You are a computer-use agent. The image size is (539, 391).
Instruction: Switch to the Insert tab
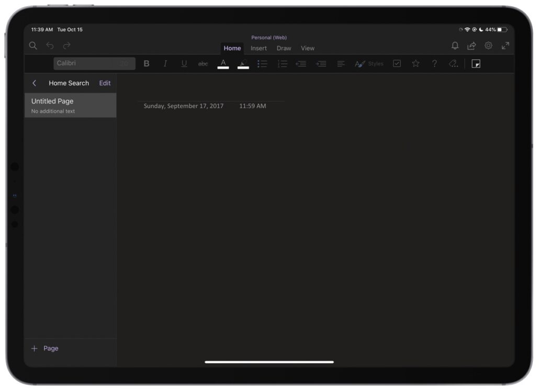(259, 48)
